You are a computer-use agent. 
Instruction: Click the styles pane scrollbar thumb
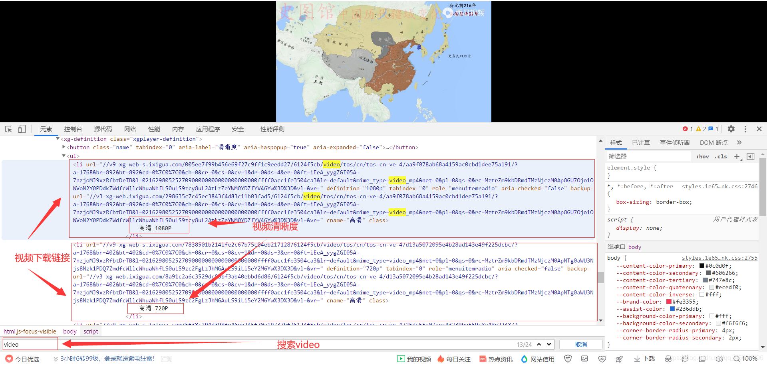coord(763,187)
